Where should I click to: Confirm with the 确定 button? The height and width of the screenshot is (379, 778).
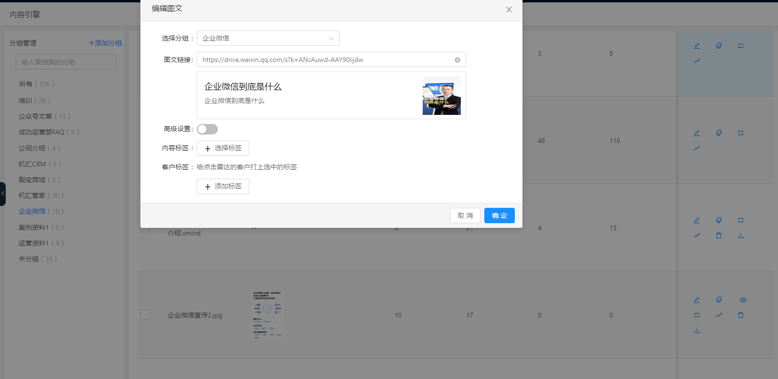(x=500, y=215)
